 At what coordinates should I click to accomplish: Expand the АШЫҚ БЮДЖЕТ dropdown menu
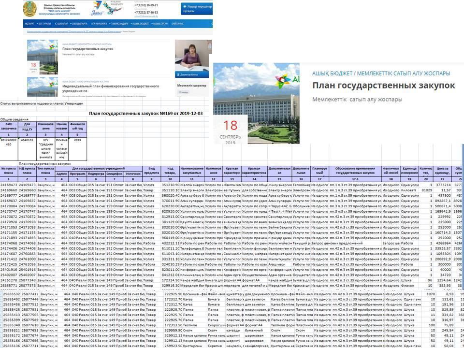tap(140, 24)
